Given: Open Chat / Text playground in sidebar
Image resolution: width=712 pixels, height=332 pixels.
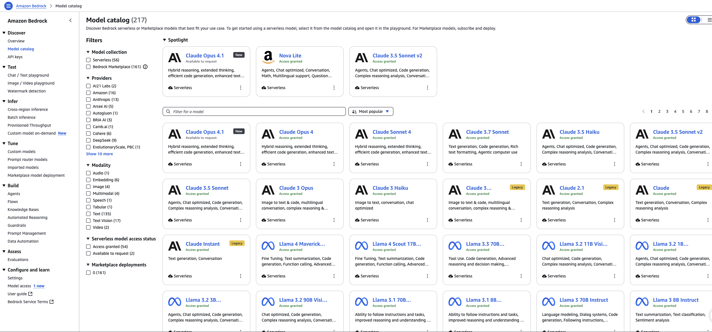Looking at the screenshot, I should pos(28,75).
